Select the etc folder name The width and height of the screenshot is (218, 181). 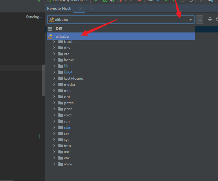pos(66,54)
